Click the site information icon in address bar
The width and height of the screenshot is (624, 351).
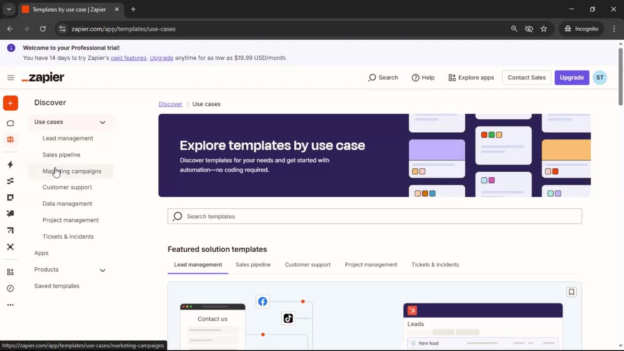click(x=62, y=29)
